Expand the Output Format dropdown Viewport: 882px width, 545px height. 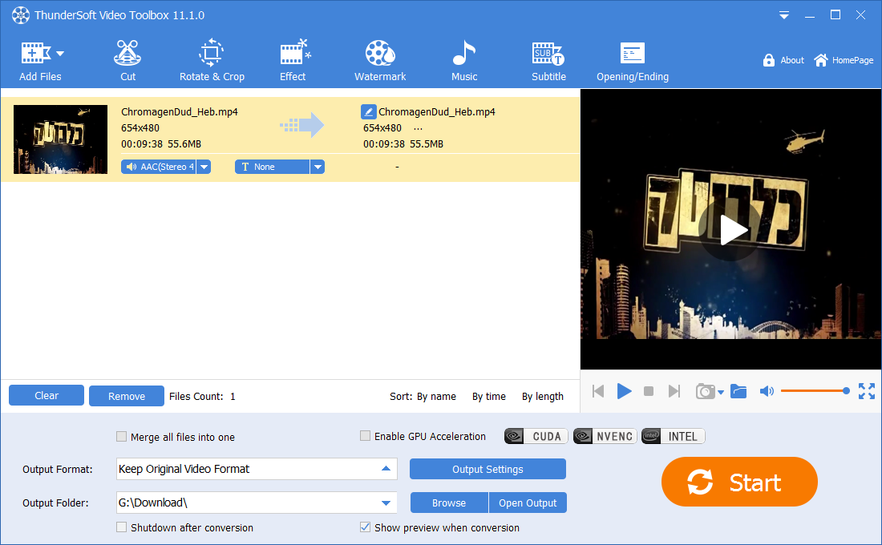click(x=386, y=469)
